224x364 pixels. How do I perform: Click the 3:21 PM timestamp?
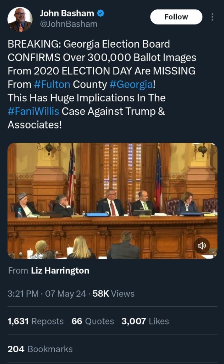[23, 294]
